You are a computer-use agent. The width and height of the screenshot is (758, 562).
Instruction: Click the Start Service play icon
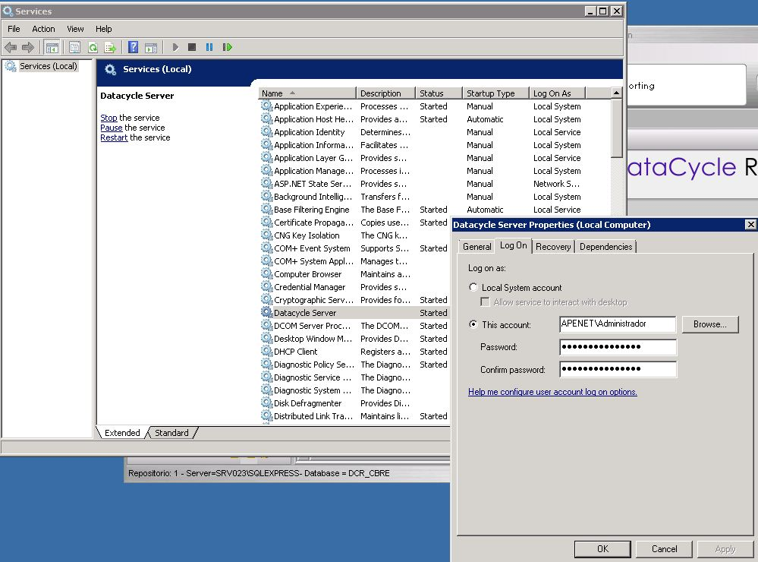pyautogui.click(x=175, y=47)
